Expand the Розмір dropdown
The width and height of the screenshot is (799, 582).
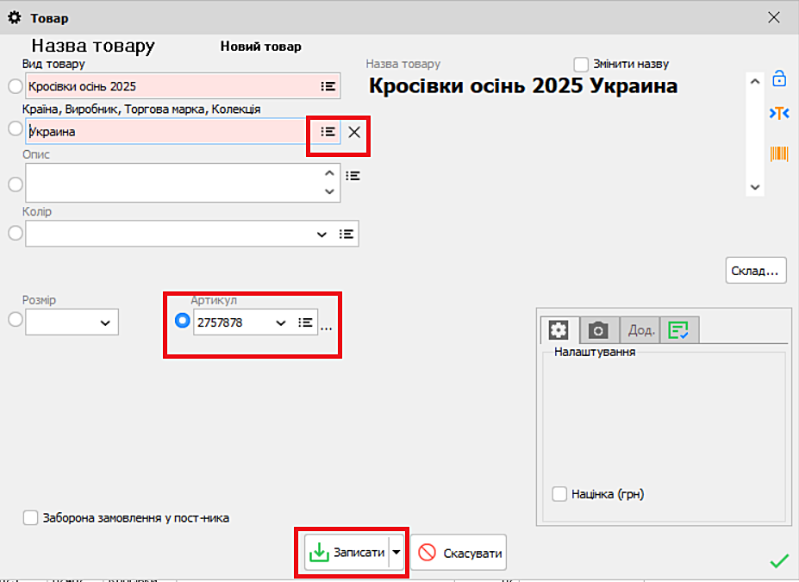click(x=105, y=322)
